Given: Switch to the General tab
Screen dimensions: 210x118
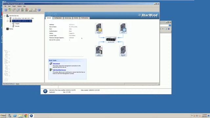Looking at the screenshot, I should coord(49,18).
